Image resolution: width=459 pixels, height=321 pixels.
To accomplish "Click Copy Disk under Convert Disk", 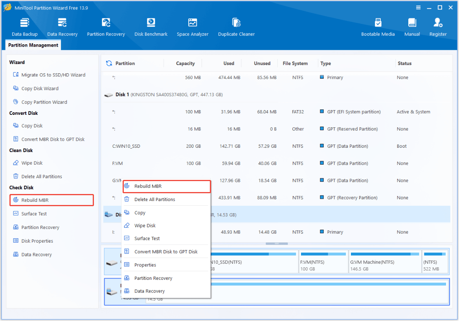I will coord(28,125).
